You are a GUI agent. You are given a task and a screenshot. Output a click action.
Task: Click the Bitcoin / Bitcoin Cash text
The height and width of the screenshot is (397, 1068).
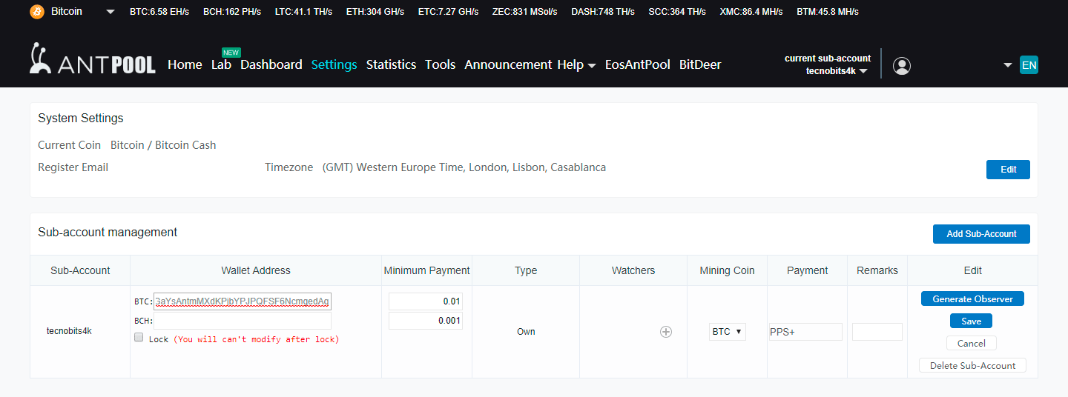pyautogui.click(x=163, y=145)
